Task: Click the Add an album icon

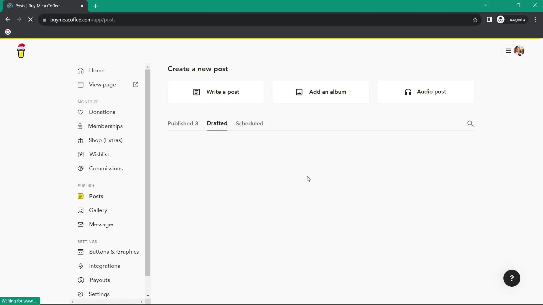Action: point(299,91)
